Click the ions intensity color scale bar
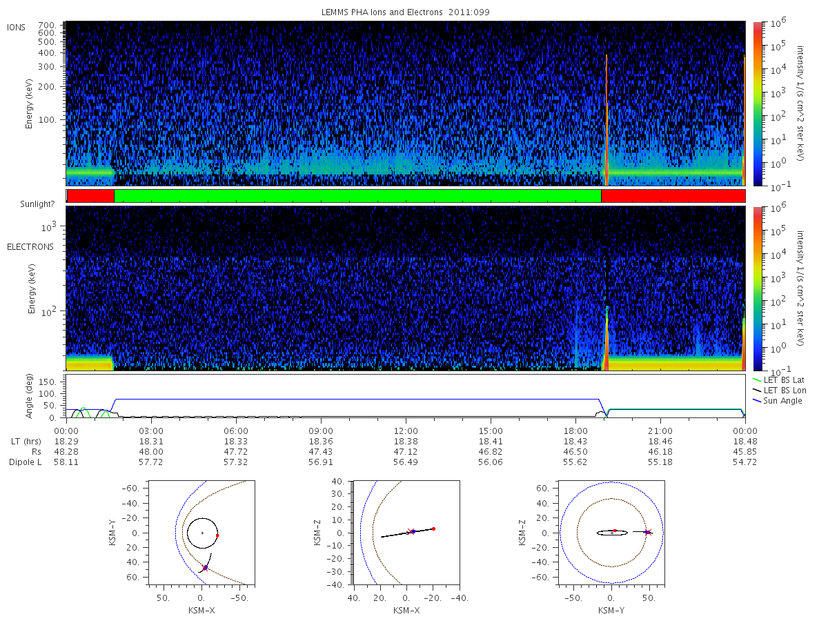This screenshot has height=621, width=828. tap(757, 103)
